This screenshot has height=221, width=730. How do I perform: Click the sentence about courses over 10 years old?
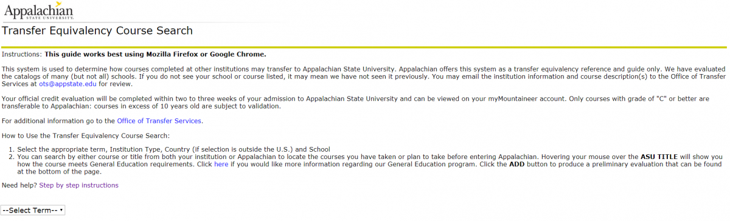[187, 106]
